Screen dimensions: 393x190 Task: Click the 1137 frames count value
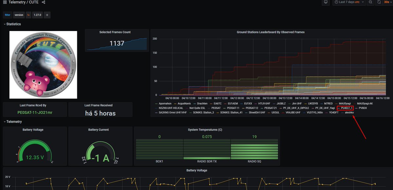click(117, 43)
